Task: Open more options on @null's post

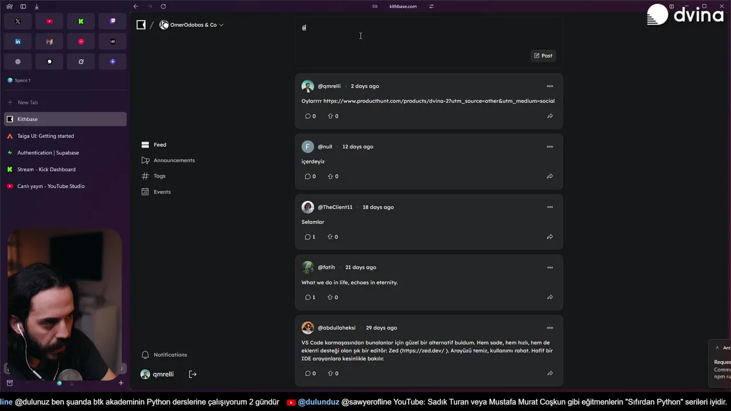Action: (550, 147)
